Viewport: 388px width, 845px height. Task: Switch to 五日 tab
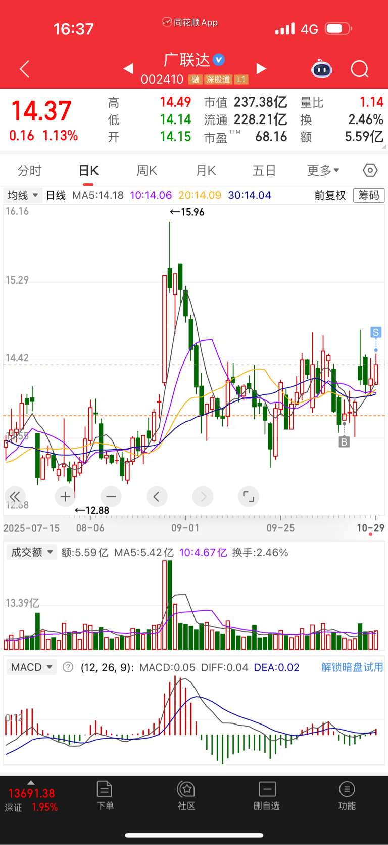click(264, 171)
